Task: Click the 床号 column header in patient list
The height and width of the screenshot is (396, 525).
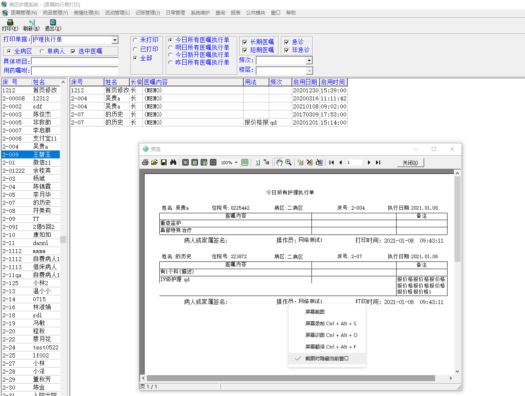Action: tap(16, 82)
